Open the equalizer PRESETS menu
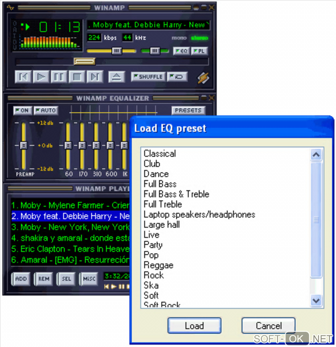This screenshot has height=347, width=336. [x=188, y=110]
